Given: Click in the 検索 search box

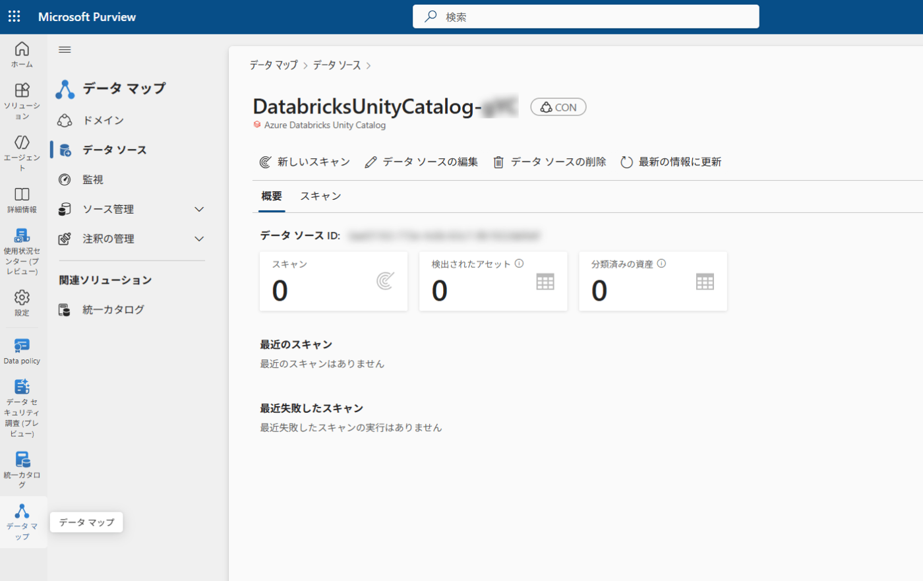Looking at the screenshot, I should 585,16.
